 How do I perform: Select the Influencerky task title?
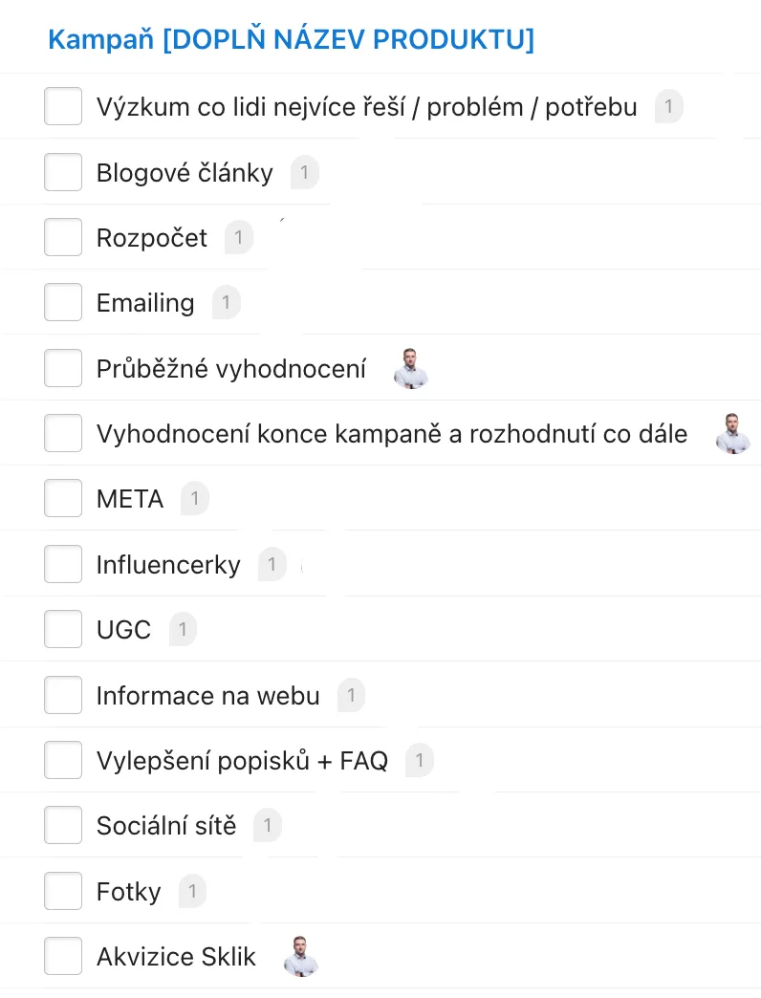168,565
